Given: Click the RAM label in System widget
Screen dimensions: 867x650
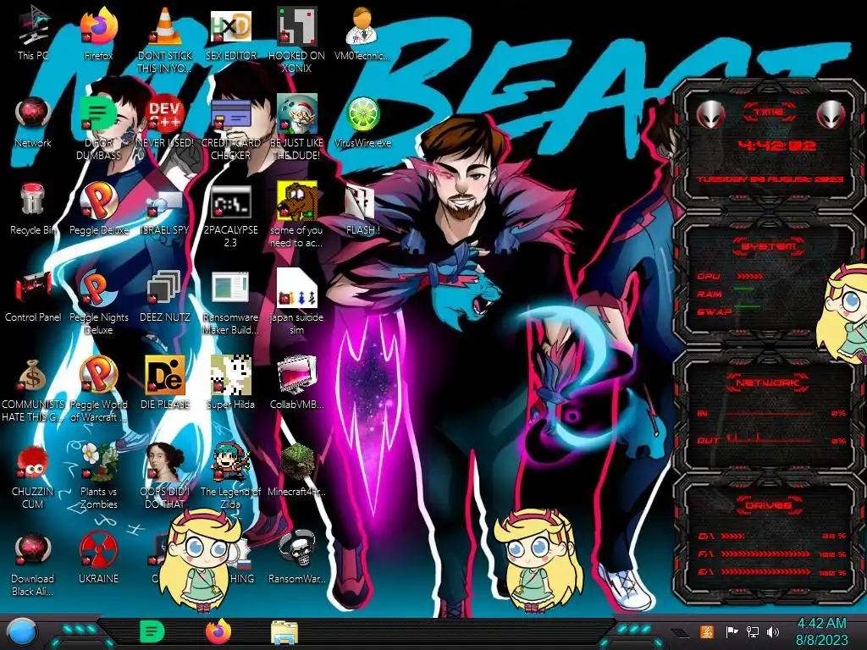Looking at the screenshot, I should point(710,294).
